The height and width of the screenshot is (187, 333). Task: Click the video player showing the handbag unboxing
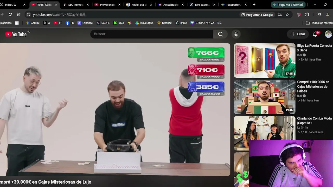[115, 110]
